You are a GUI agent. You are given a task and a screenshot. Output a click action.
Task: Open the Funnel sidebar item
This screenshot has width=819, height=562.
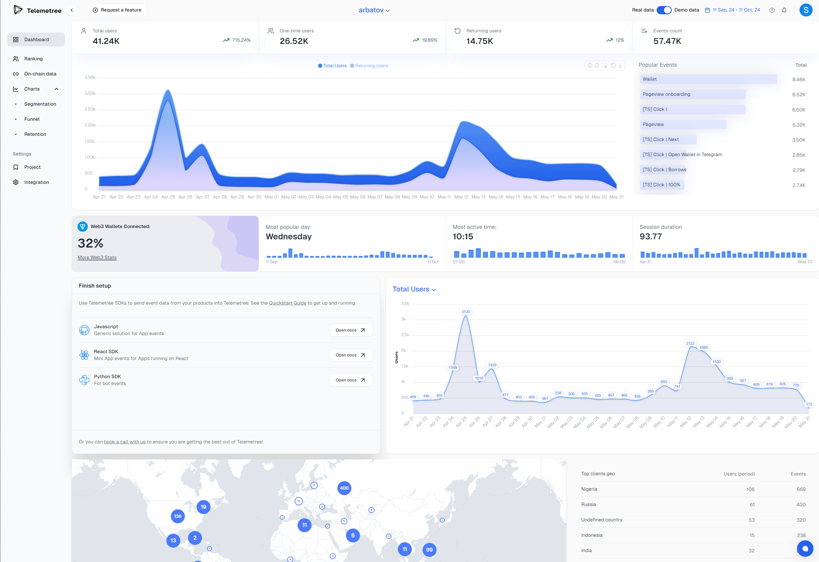(32, 119)
